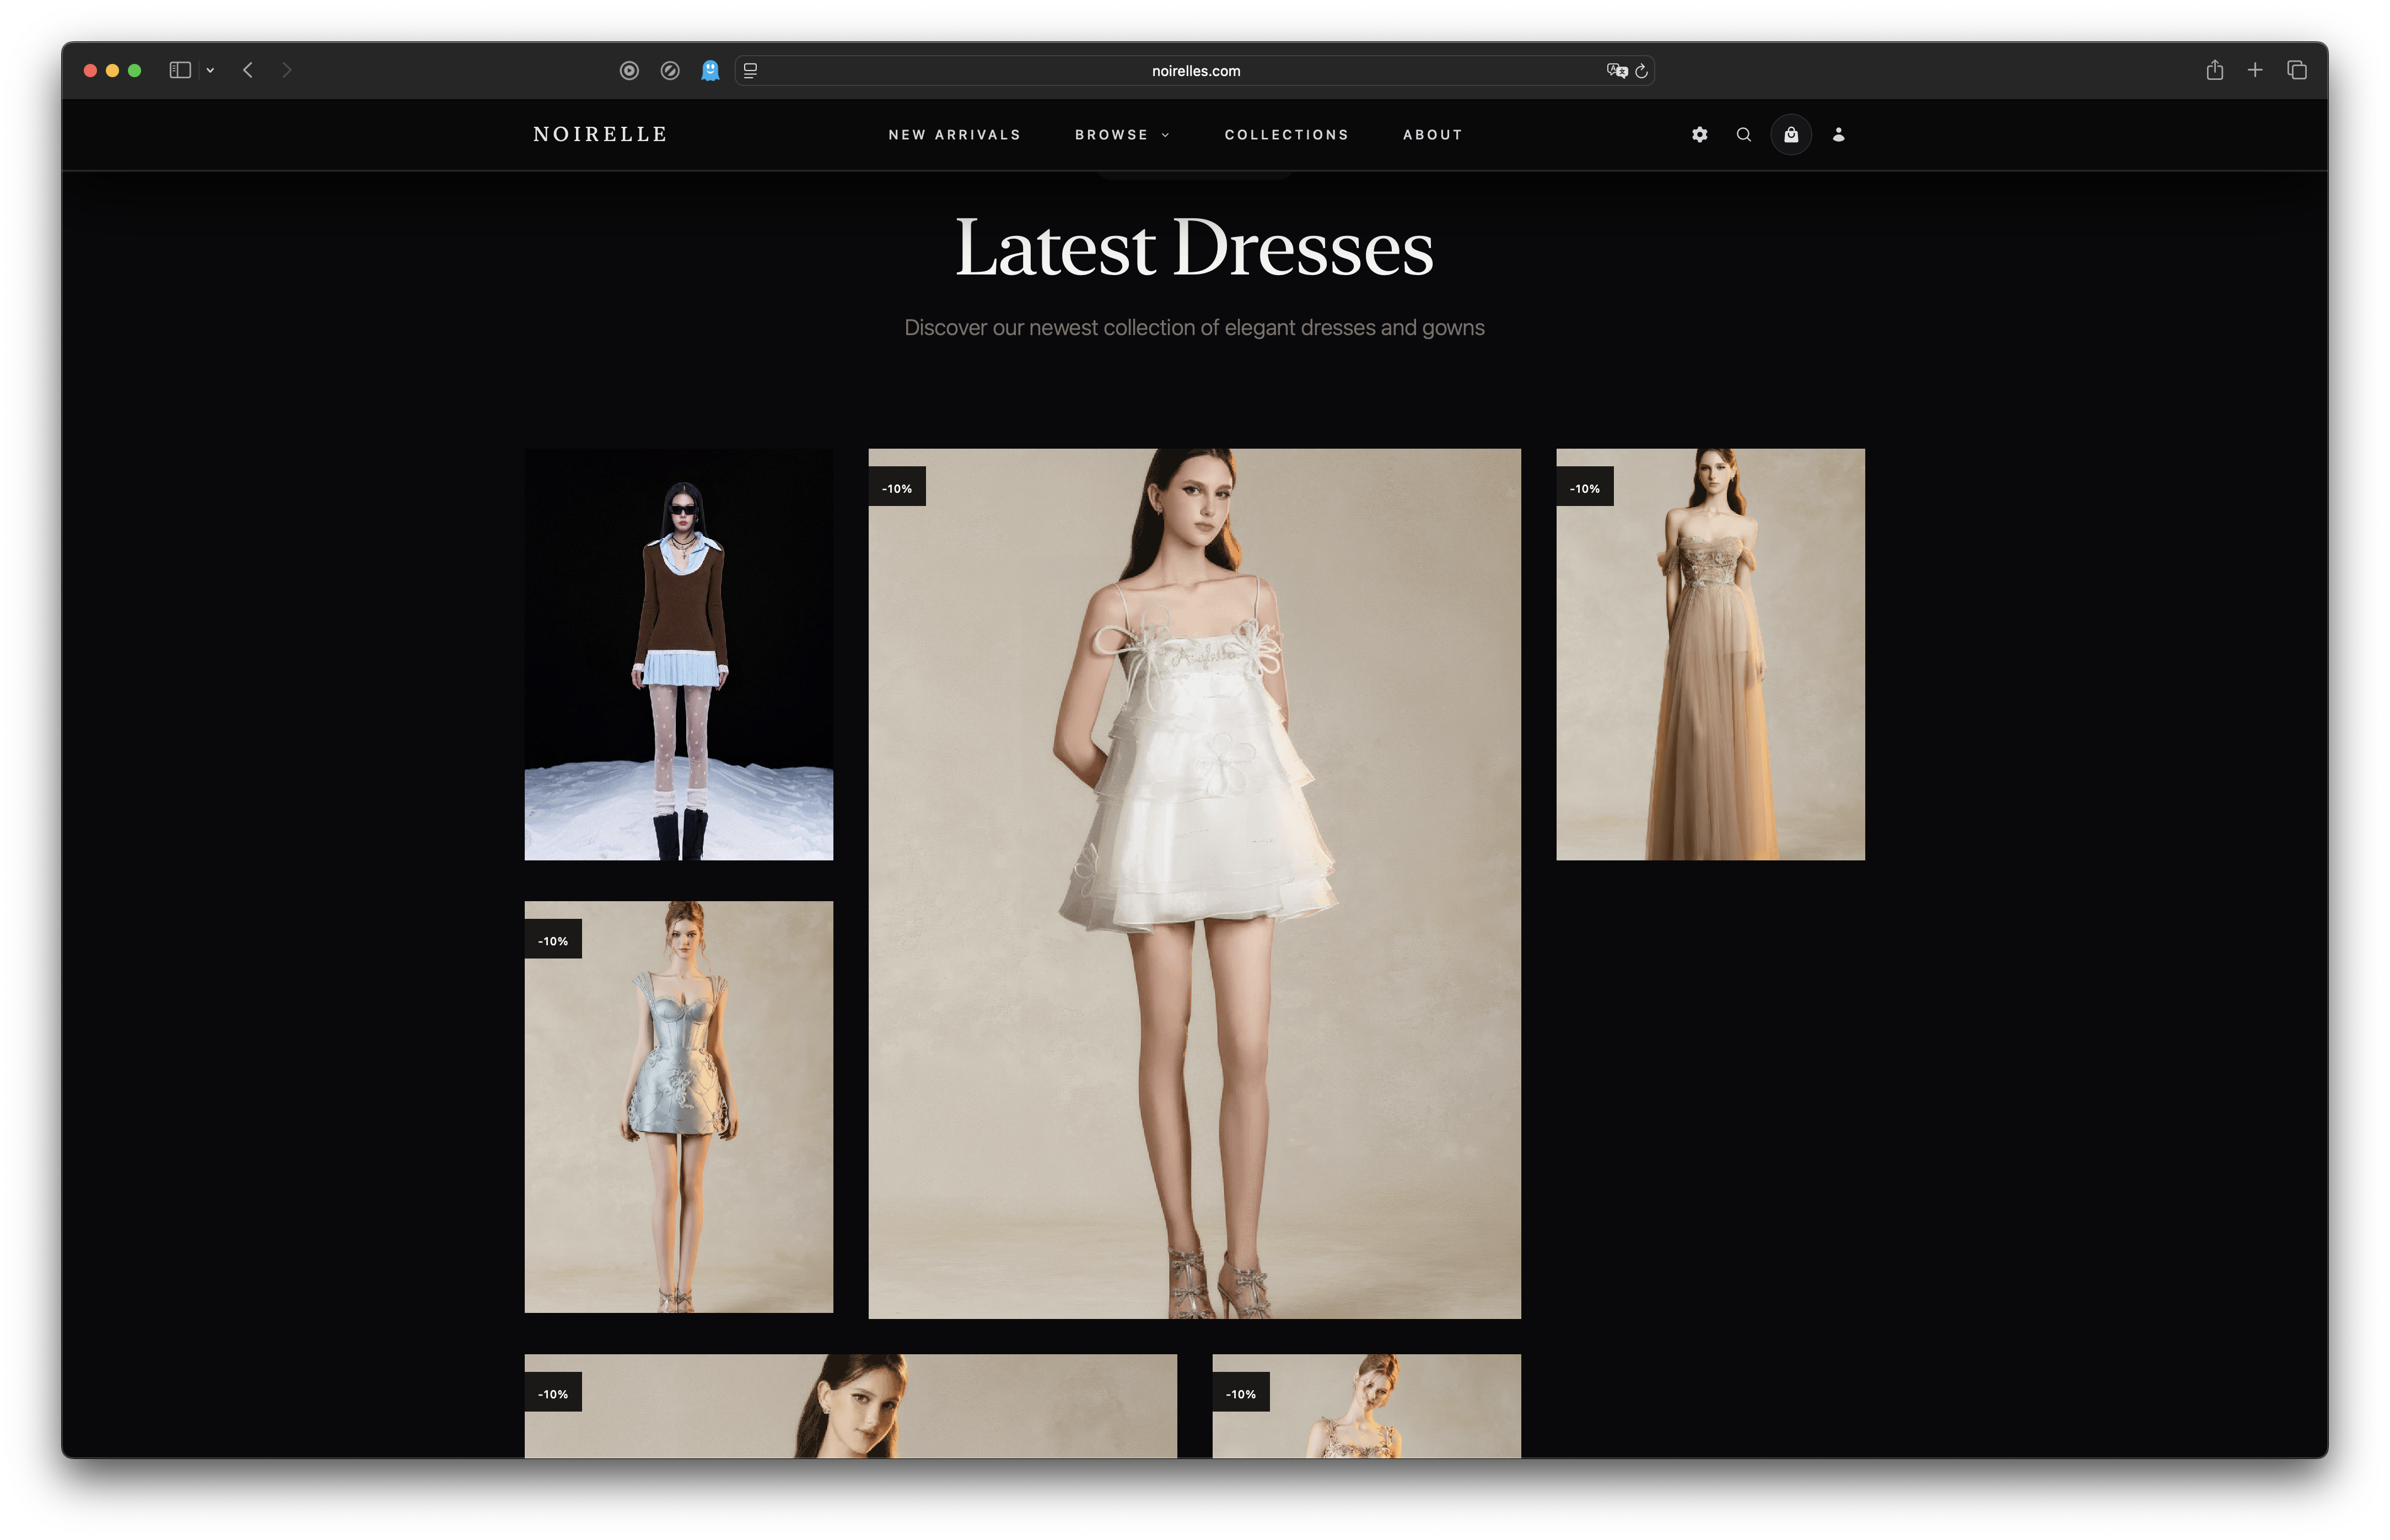Expand the BROWSE dropdown menu
The height and width of the screenshot is (1540, 2390).
pyautogui.click(x=1121, y=134)
